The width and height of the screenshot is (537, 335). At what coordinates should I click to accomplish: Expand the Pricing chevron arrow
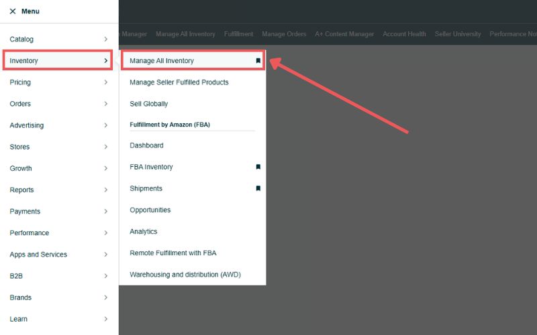coord(106,82)
